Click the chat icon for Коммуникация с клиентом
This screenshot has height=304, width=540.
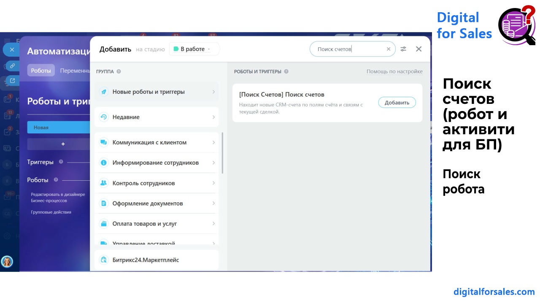pos(103,142)
